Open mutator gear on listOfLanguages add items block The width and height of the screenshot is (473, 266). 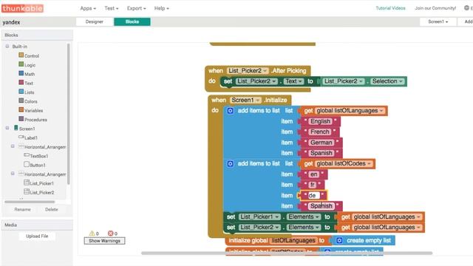point(230,111)
